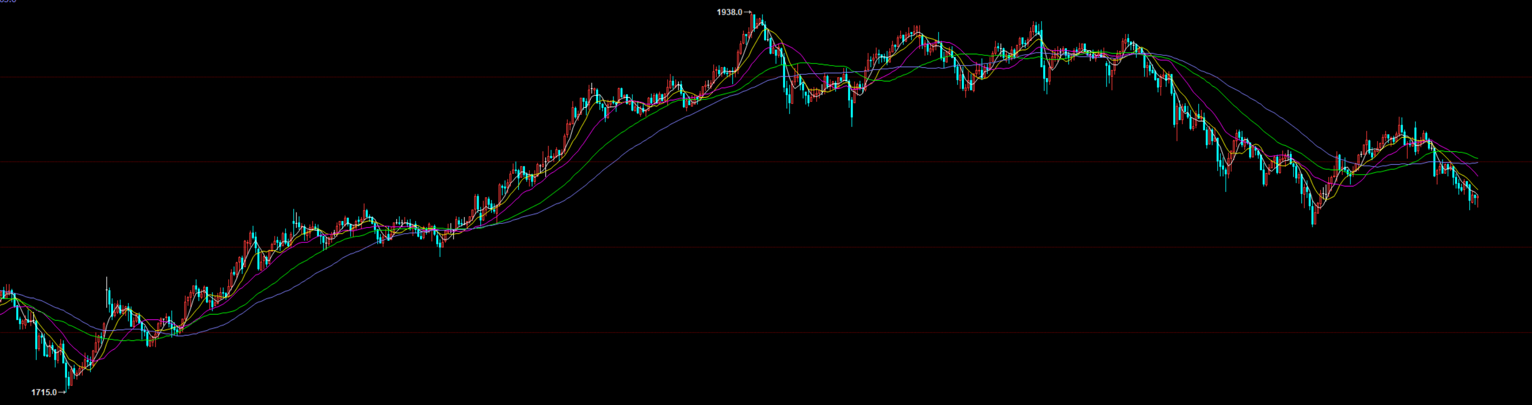Select the green moving average line's right endpoint

(x=1478, y=159)
